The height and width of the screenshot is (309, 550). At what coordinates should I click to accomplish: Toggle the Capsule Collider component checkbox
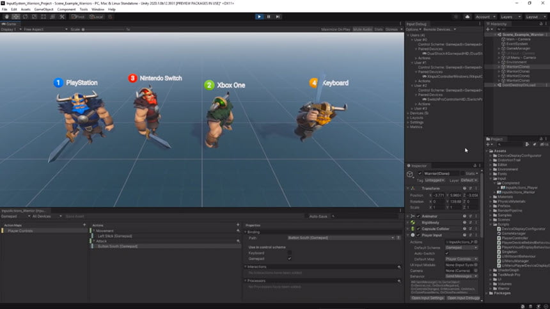418,229
